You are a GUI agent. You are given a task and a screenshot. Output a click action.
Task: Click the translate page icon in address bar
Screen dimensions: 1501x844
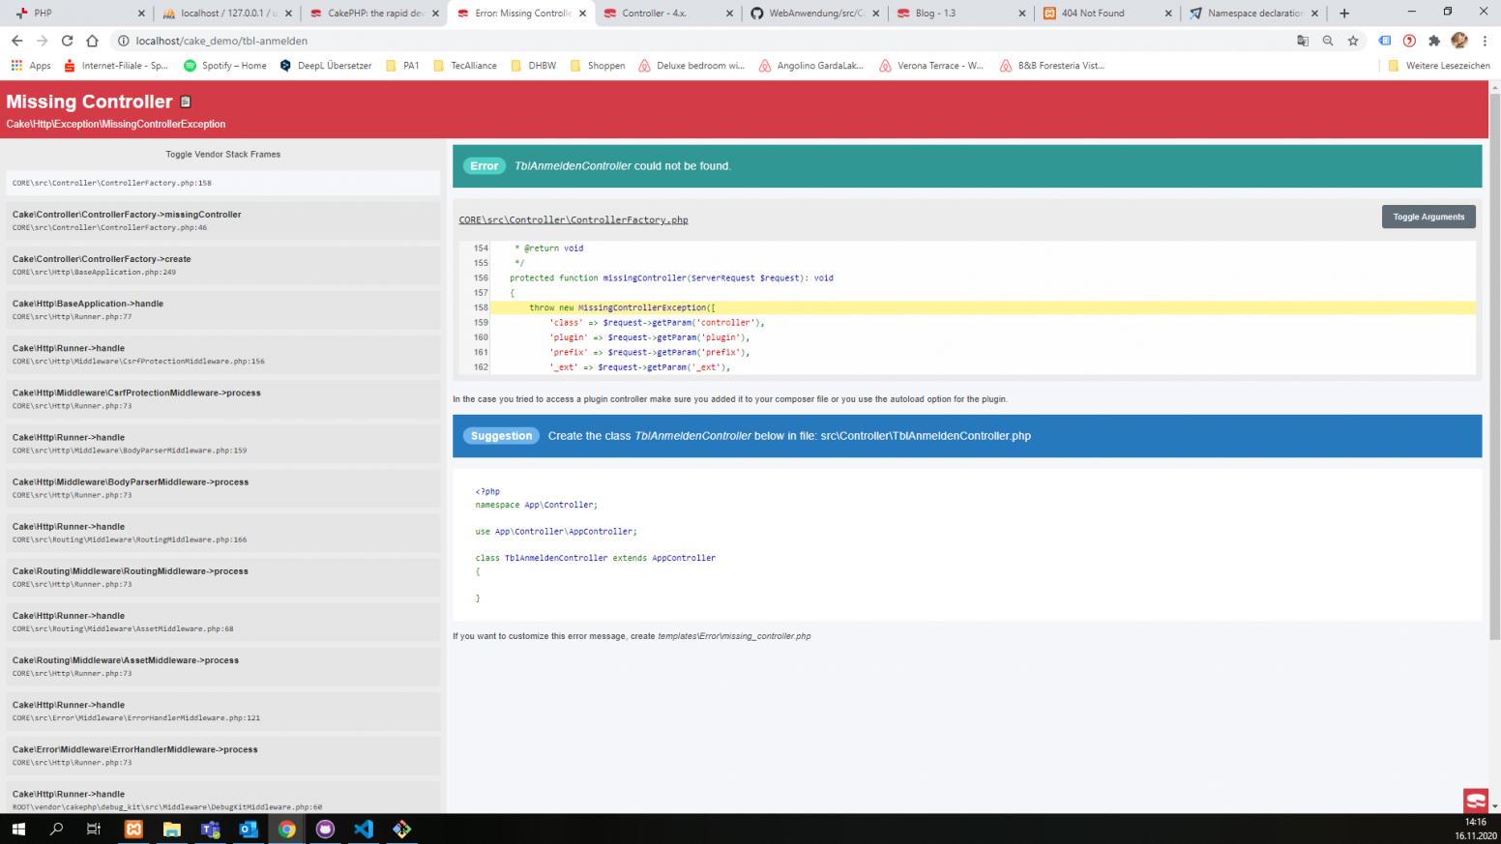[1303, 41]
